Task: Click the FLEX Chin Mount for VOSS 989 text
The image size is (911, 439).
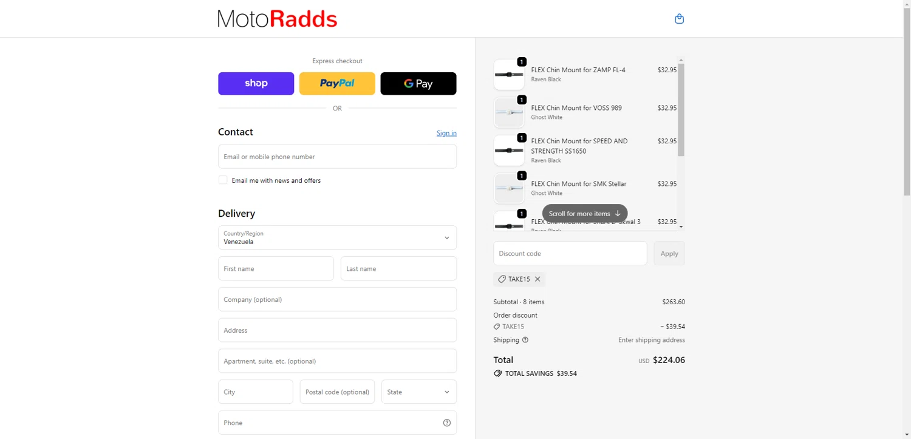Action: tap(576, 108)
